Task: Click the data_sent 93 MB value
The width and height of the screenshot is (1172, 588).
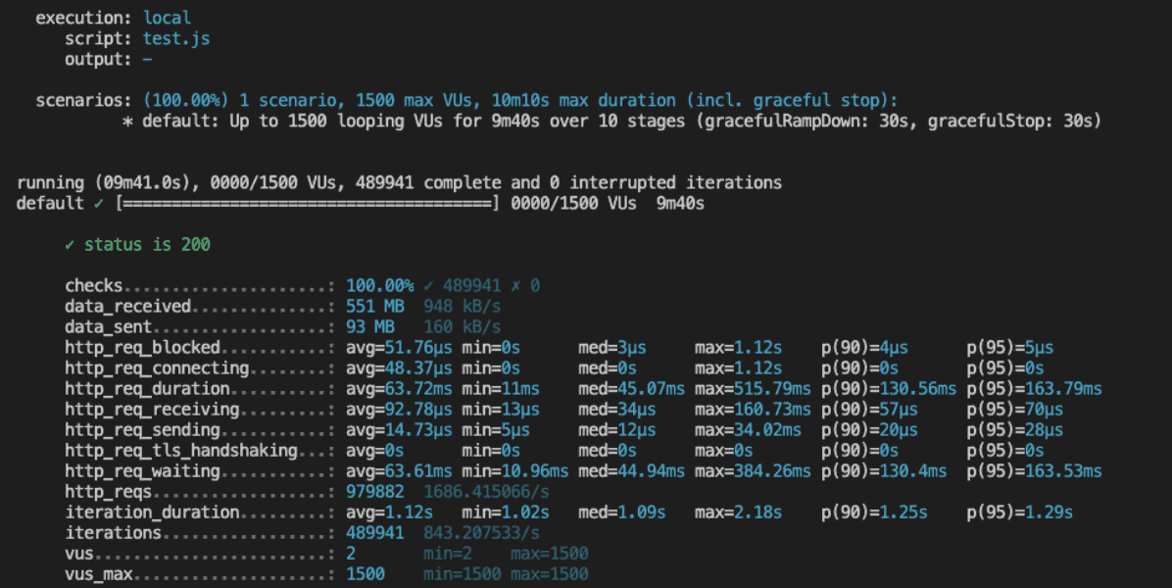Action: [x=370, y=326]
